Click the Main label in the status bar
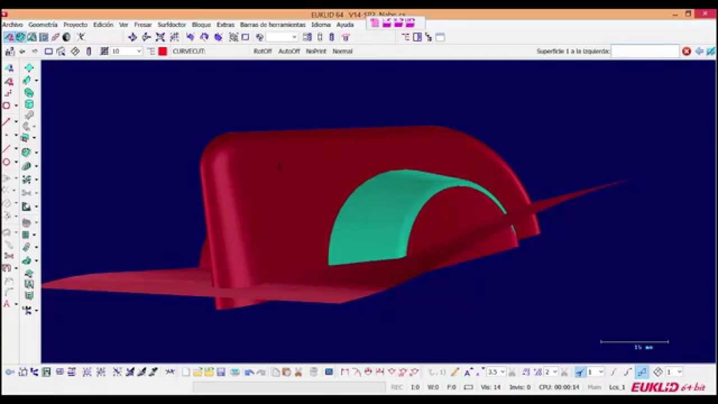Screen dimensions: 718x404 594,387
